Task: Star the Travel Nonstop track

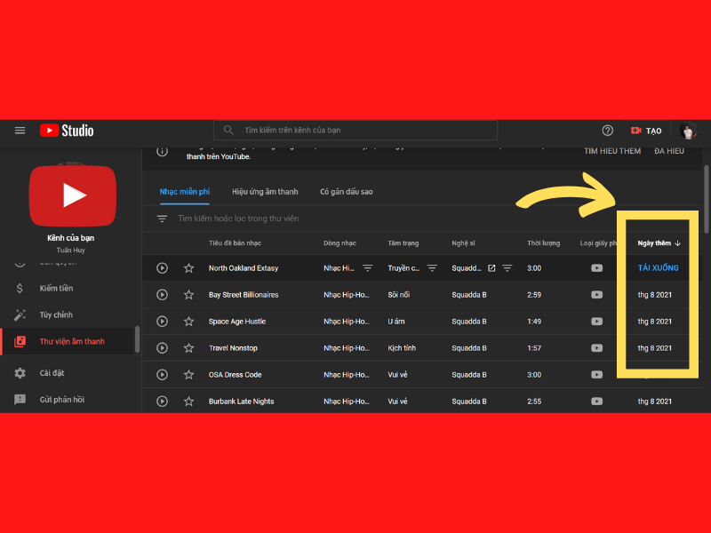Action: [x=188, y=348]
